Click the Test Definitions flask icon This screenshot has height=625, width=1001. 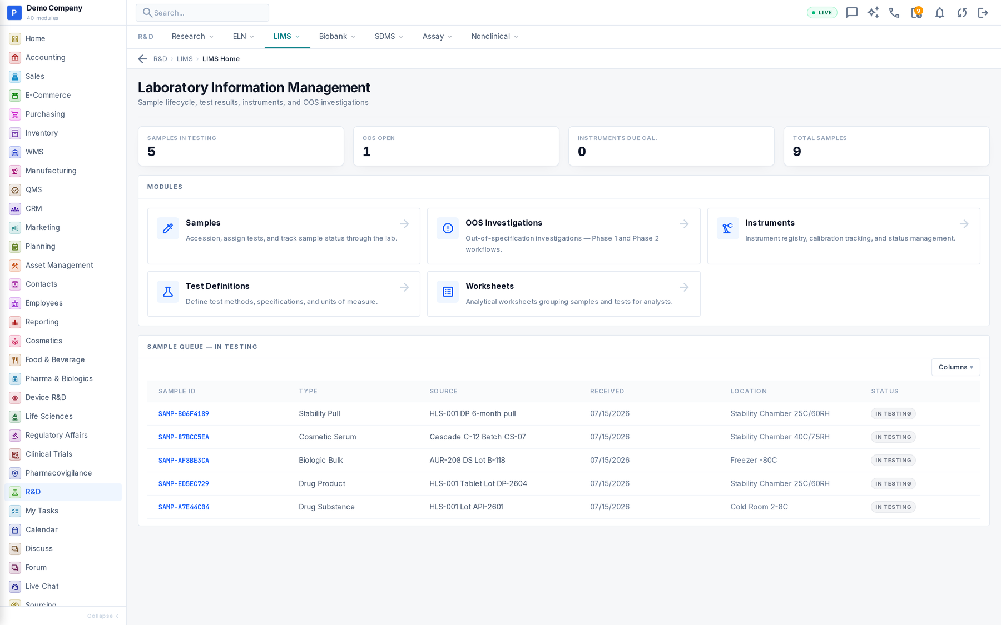click(168, 291)
